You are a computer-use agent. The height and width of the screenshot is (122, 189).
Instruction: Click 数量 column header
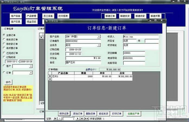(84, 73)
